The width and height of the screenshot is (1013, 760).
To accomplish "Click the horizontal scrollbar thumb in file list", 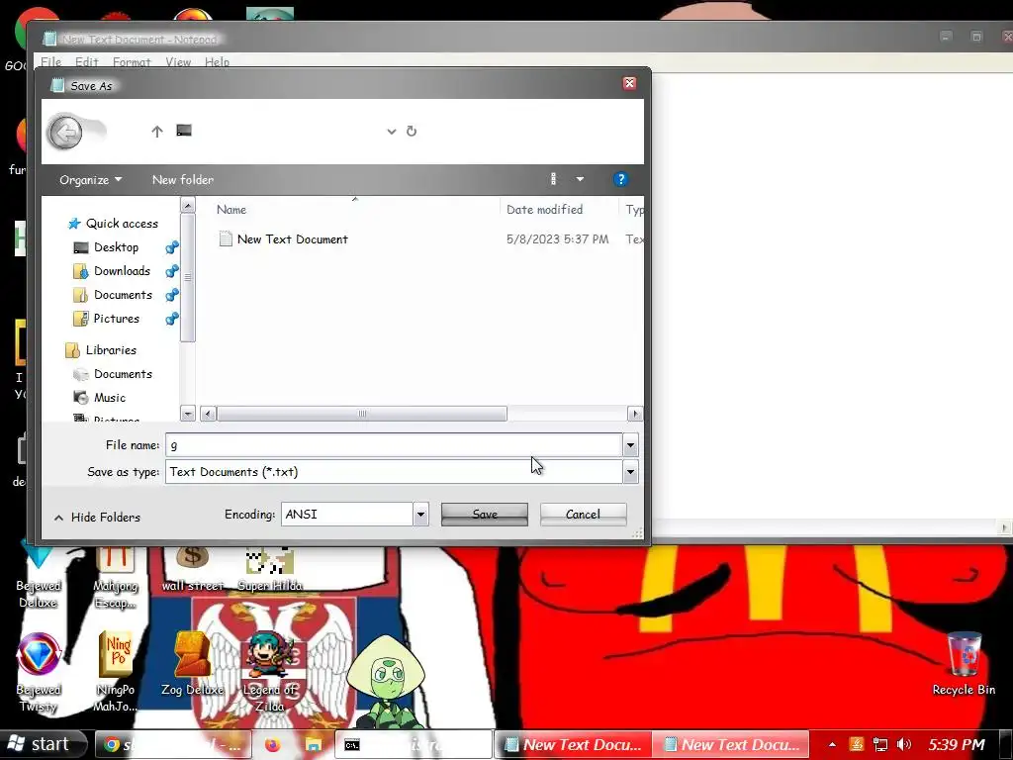I will coord(362,414).
